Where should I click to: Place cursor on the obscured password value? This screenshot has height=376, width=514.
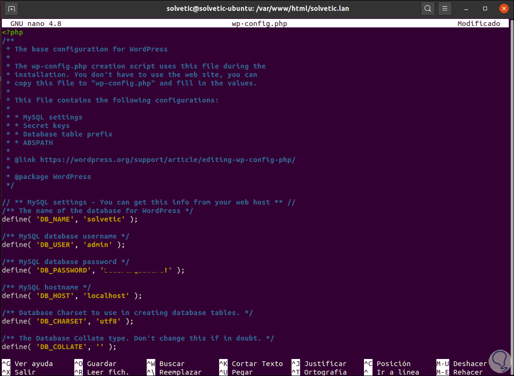click(x=136, y=270)
